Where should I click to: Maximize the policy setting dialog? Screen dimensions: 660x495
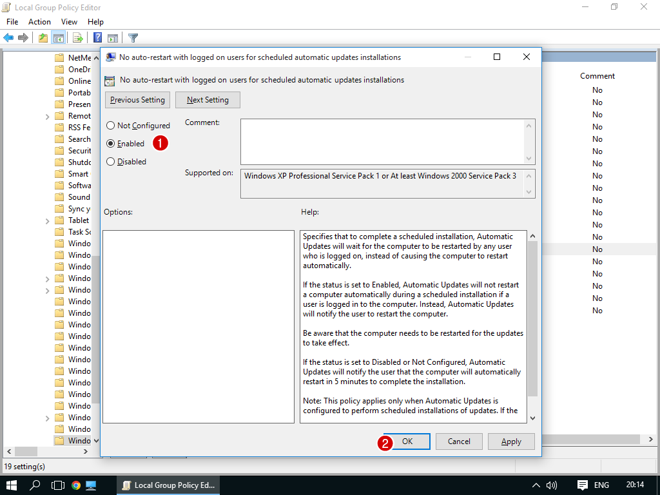point(497,57)
